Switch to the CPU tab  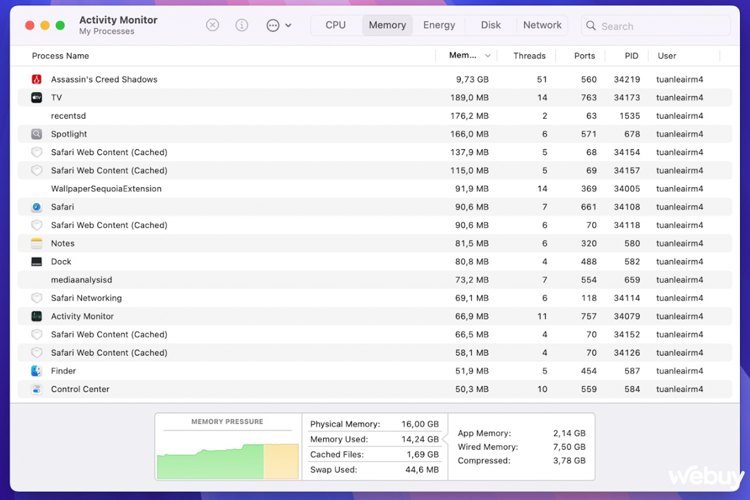[x=336, y=25]
